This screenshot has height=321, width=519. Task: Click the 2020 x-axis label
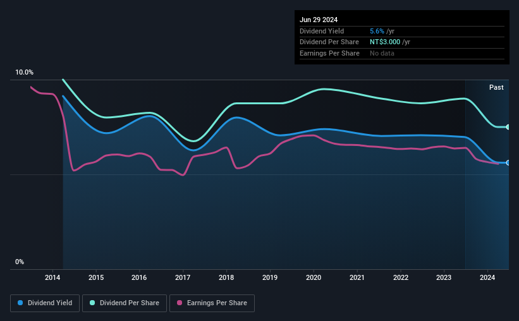tap(314, 277)
